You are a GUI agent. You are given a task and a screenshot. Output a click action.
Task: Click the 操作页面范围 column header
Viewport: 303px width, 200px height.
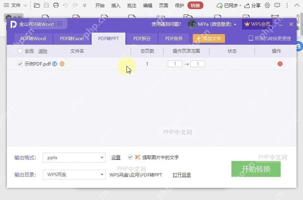pos(186,51)
